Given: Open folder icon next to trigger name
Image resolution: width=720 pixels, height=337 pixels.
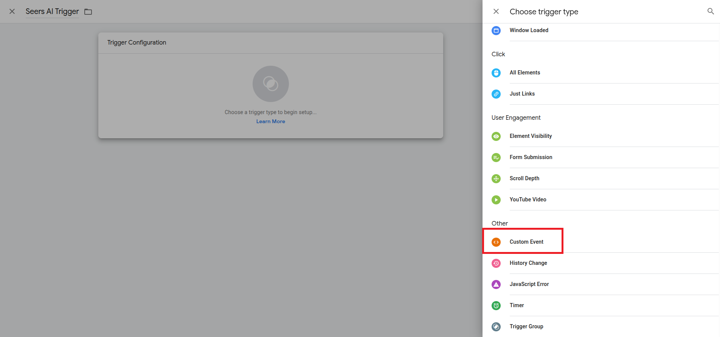Looking at the screenshot, I should tap(88, 12).
